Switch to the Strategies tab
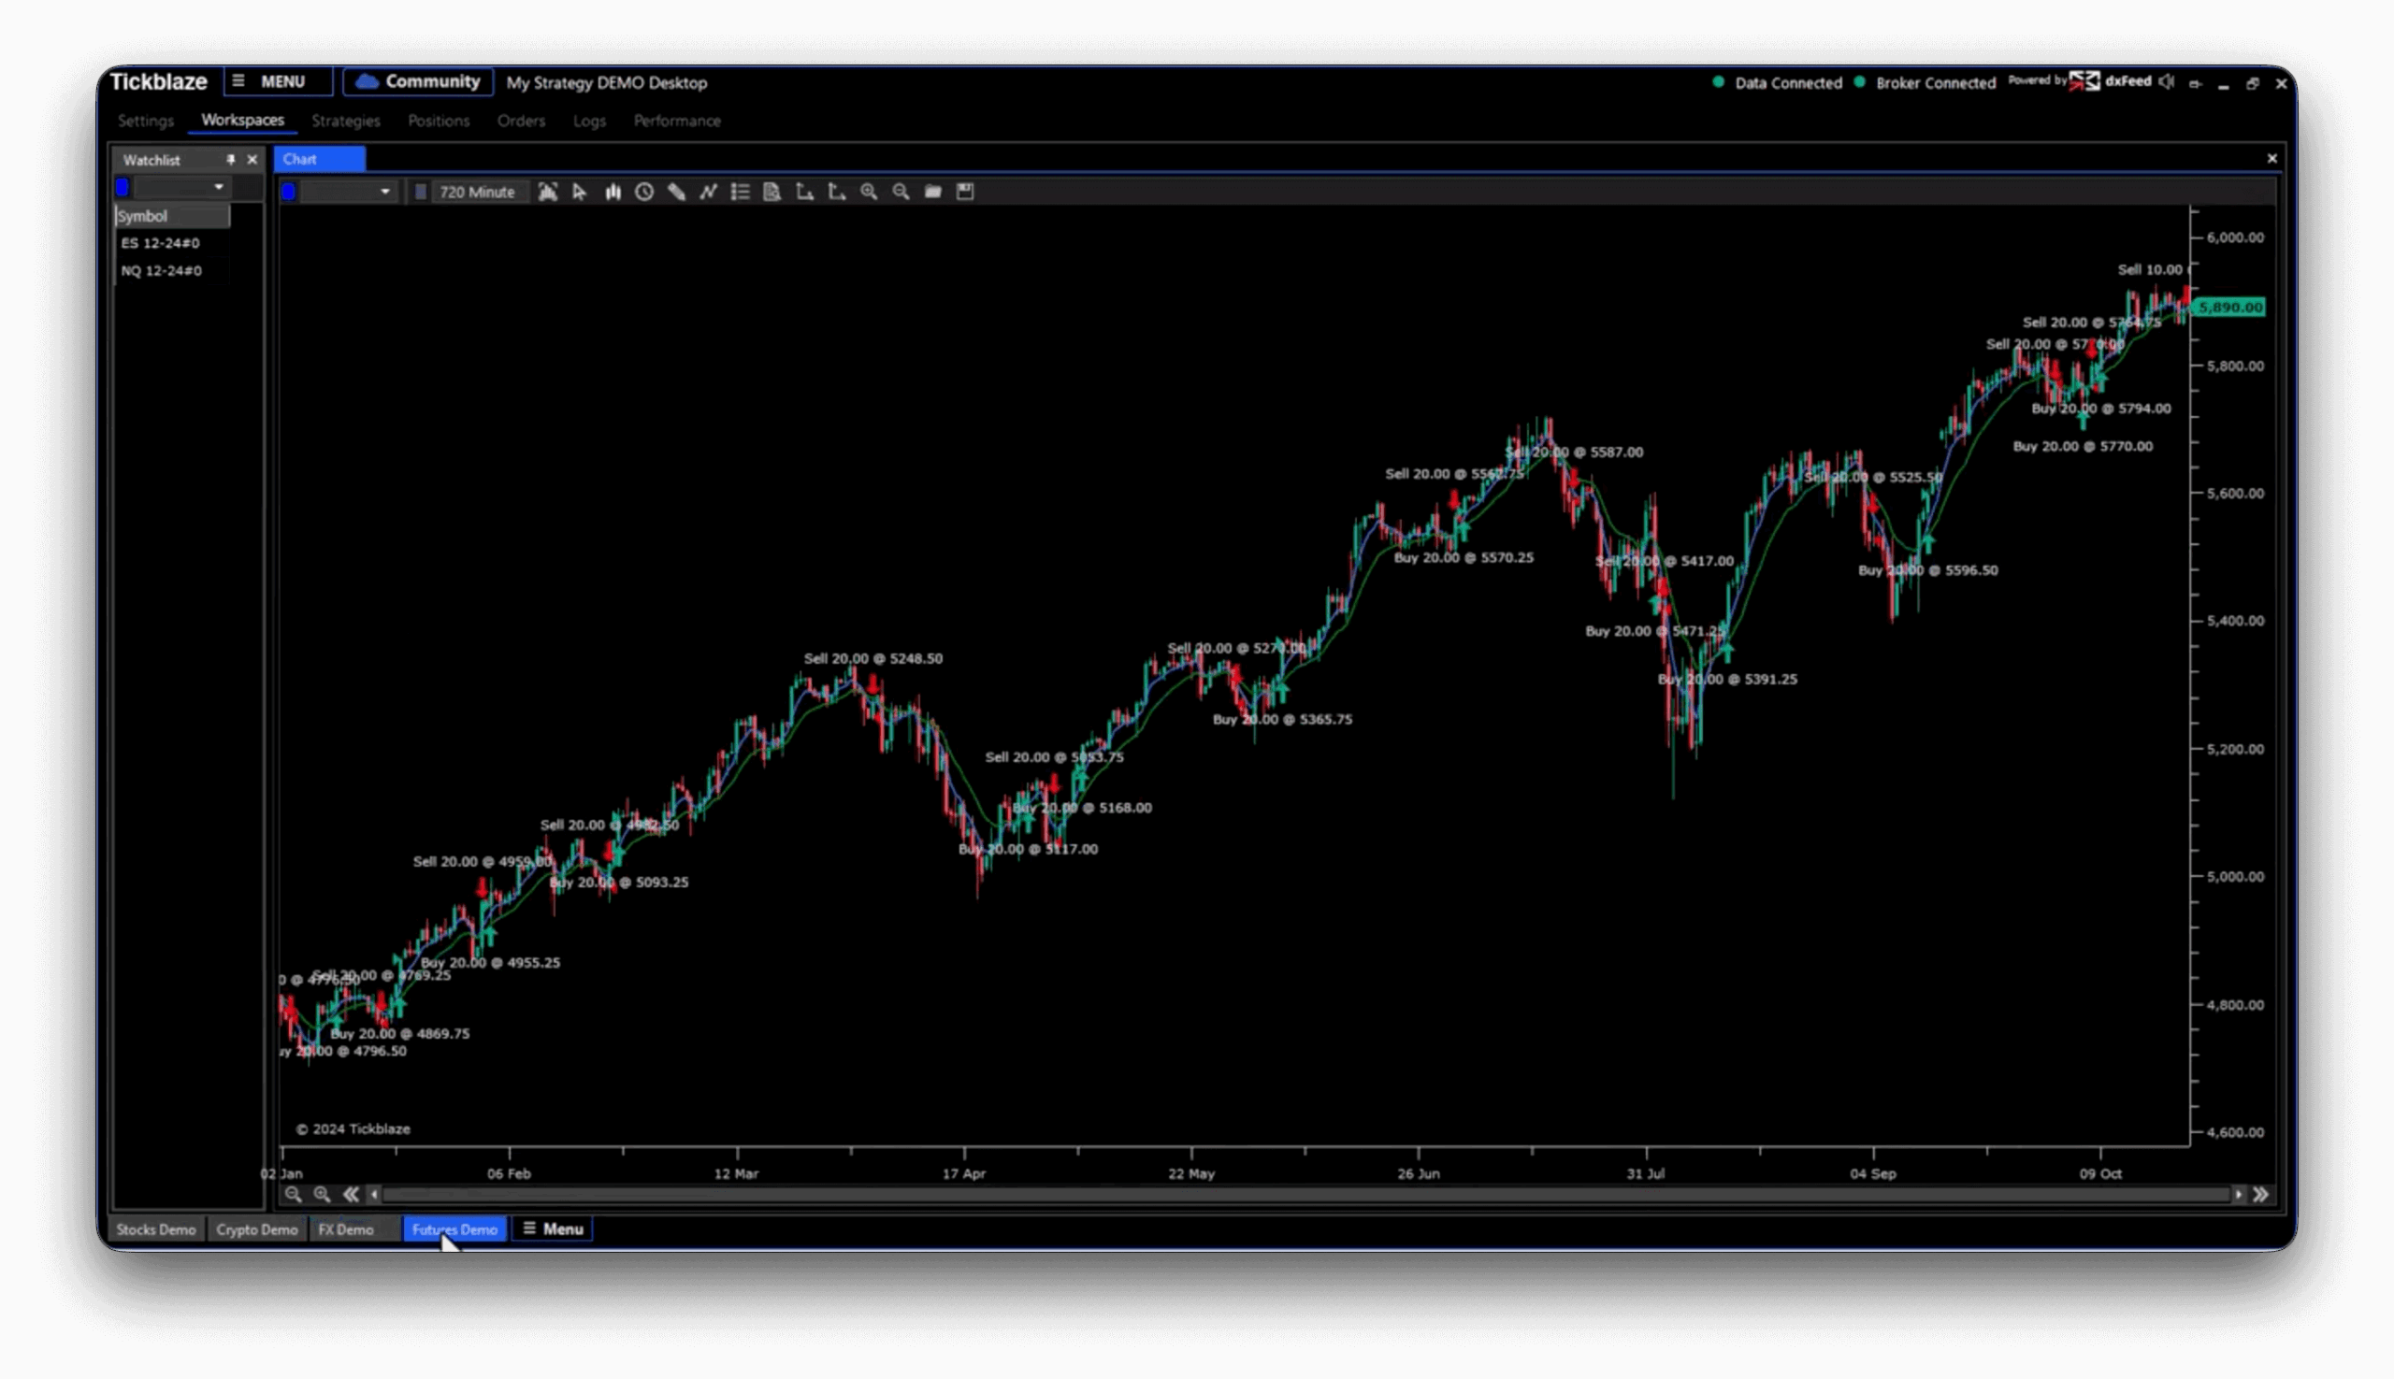 (x=346, y=122)
